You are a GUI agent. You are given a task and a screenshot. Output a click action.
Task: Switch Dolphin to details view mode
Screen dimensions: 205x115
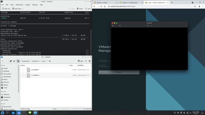click(18, 61)
